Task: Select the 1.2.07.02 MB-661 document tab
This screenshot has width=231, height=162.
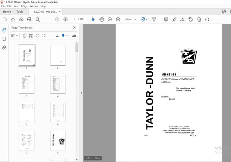Action: pyautogui.click(x=45, y=12)
